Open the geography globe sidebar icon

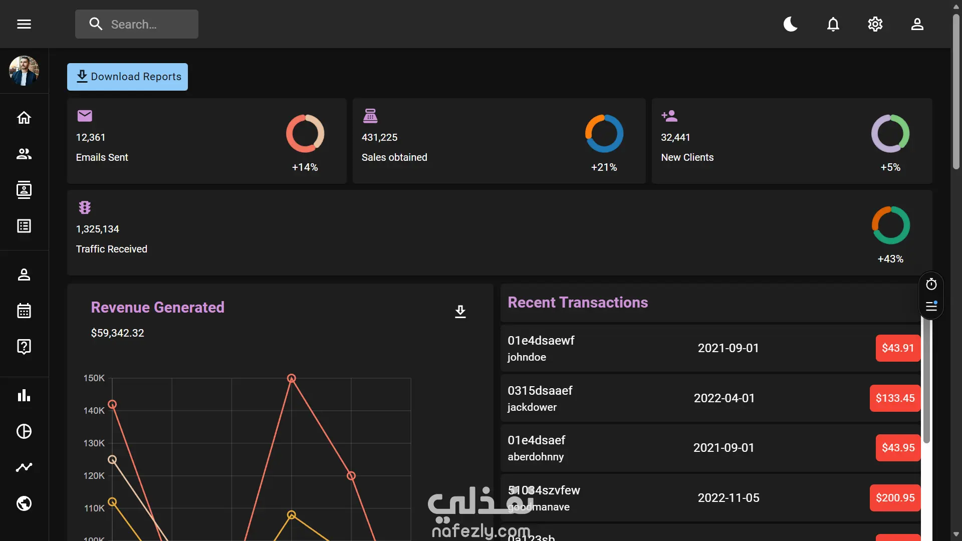click(x=24, y=503)
